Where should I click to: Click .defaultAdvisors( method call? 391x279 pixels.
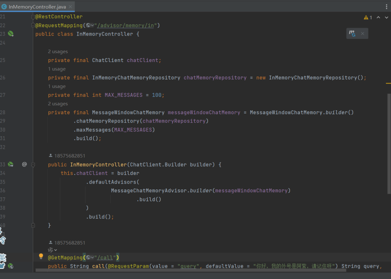pyautogui.click(x=113, y=182)
